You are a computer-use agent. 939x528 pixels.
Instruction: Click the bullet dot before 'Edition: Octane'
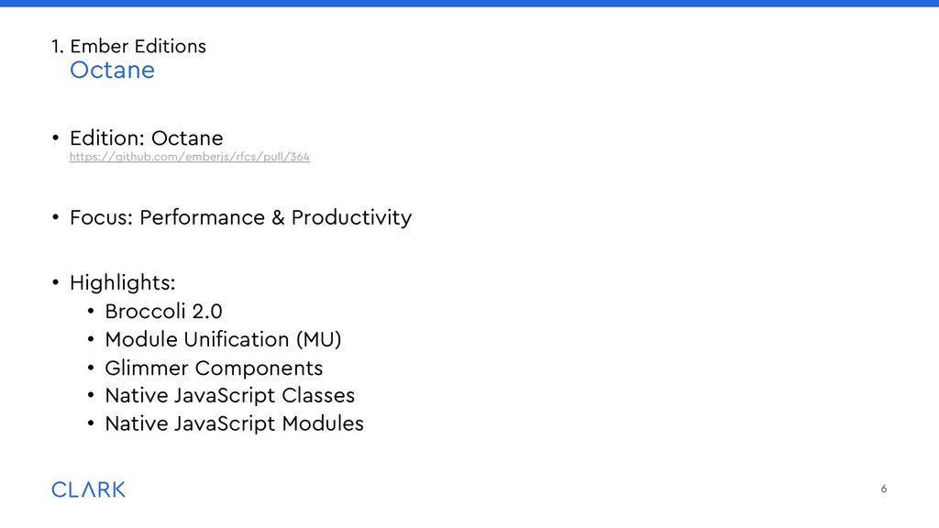[x=55, y=138]
